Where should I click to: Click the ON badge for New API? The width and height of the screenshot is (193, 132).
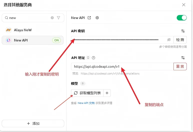click(x=56, y=40)
